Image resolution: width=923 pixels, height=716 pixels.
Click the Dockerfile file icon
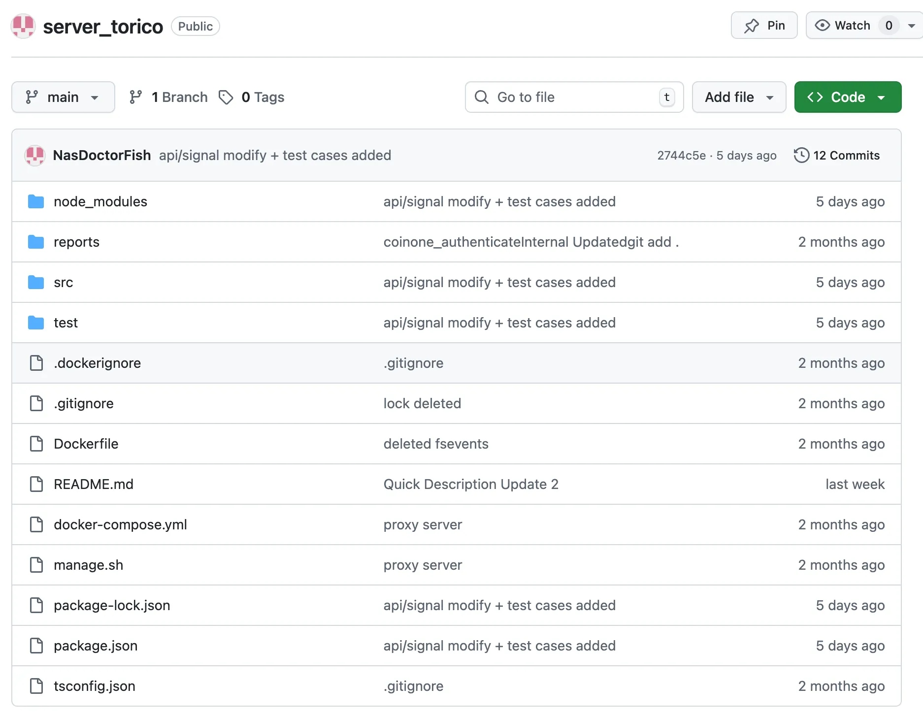(x=36, y=444)
